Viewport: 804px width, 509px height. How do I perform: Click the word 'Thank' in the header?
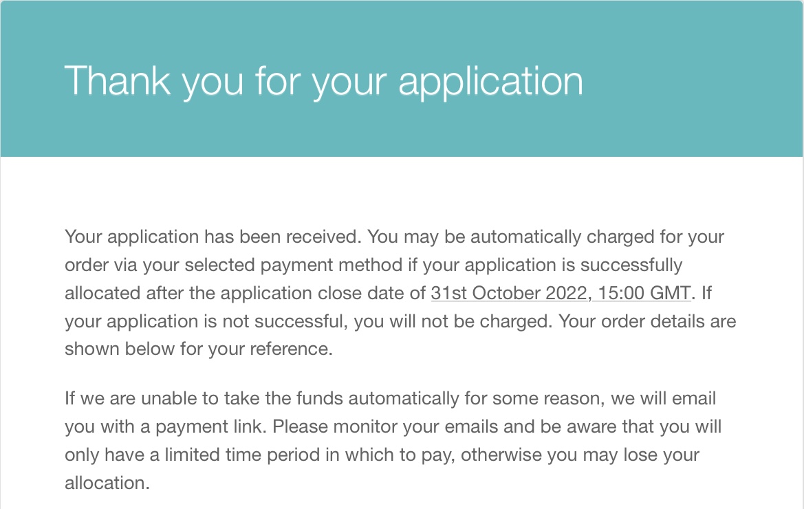pos(117,81)
